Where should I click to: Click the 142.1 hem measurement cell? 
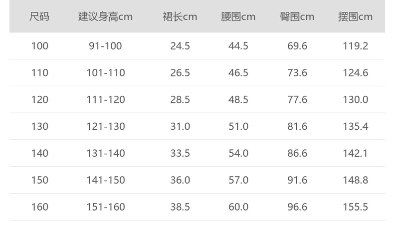click(x=355, y=153)
